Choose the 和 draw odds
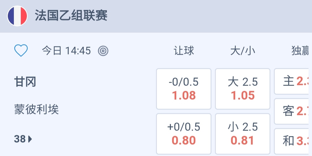The image size is (312, 156). pos(293,141)
